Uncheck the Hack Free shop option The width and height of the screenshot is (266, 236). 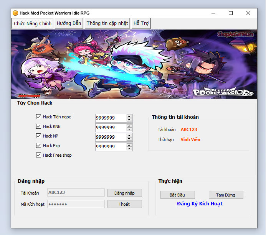[38, 155]
